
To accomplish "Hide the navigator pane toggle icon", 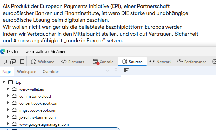I will 126,70.
